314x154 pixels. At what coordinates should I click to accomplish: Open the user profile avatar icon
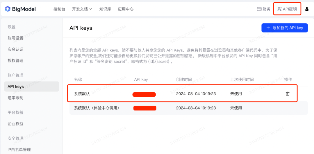click(x=307, y=9)
